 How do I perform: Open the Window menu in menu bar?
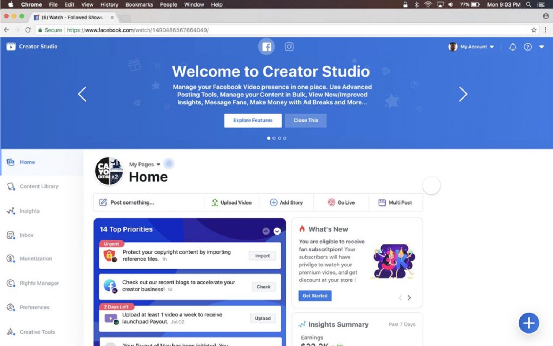194,4
